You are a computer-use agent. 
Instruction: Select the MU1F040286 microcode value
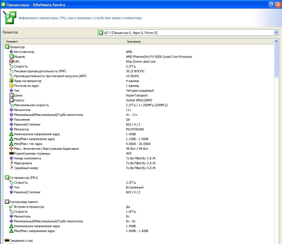click(135, 129)
